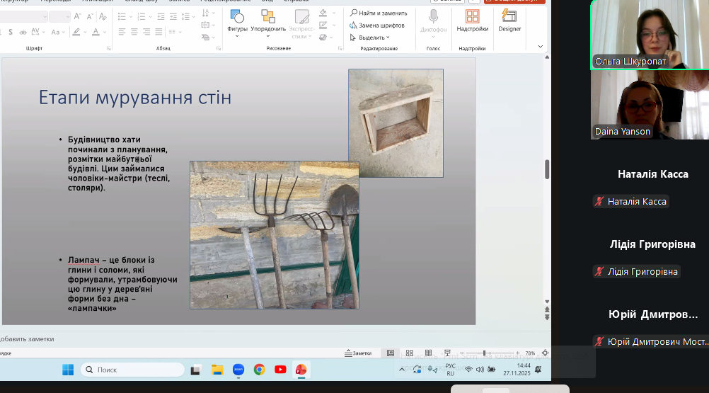
Task: Click Найти и заменить
Action: [x=379, y=13]
